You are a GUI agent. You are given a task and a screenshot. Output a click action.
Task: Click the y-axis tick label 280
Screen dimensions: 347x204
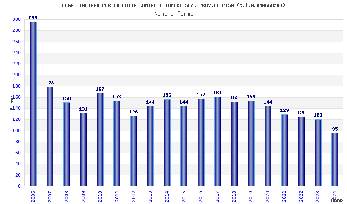(17, 31)
